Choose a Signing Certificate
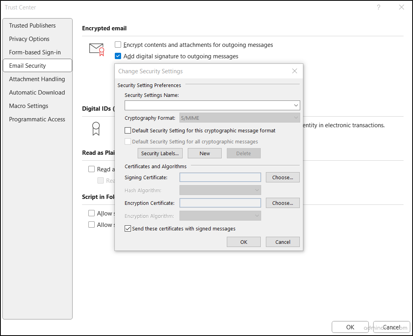The width and height of the screenshot is (413, 336). click(x=282, y=177)
